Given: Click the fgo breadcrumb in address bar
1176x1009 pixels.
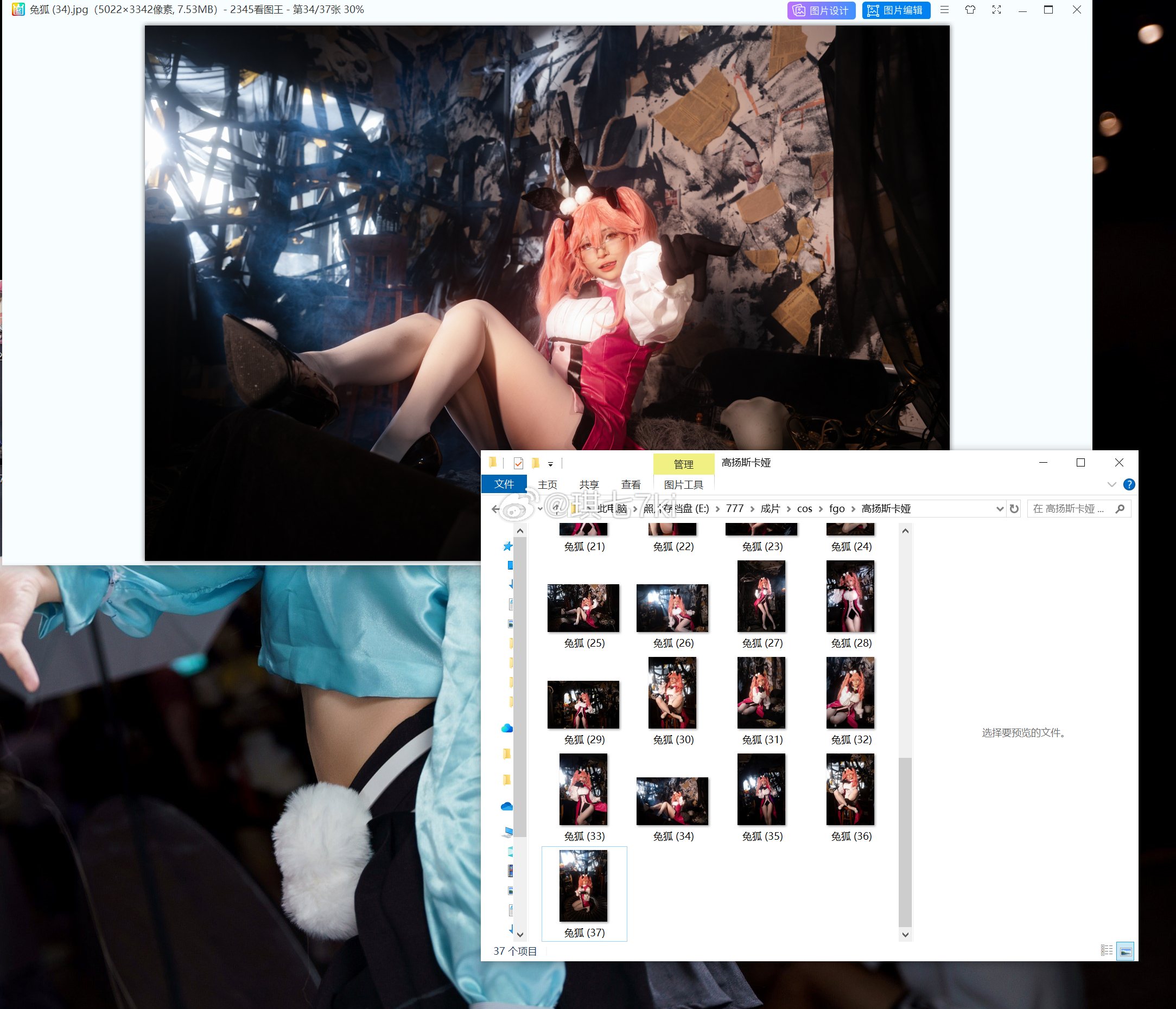Looking at the screenshot, I should click(837, 508).
